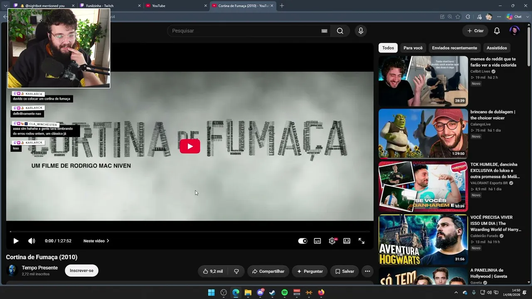This screenshot has width=532, height=299.
Task: Open the 'Tempo Presente' channel link
Action: [x=40, y=268]
